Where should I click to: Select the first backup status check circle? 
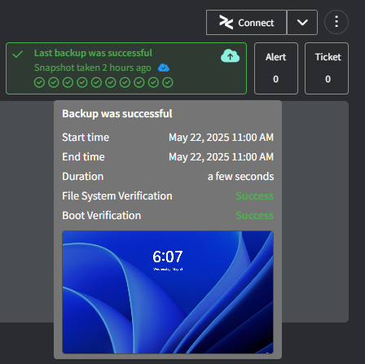click(x=39, y=82)
